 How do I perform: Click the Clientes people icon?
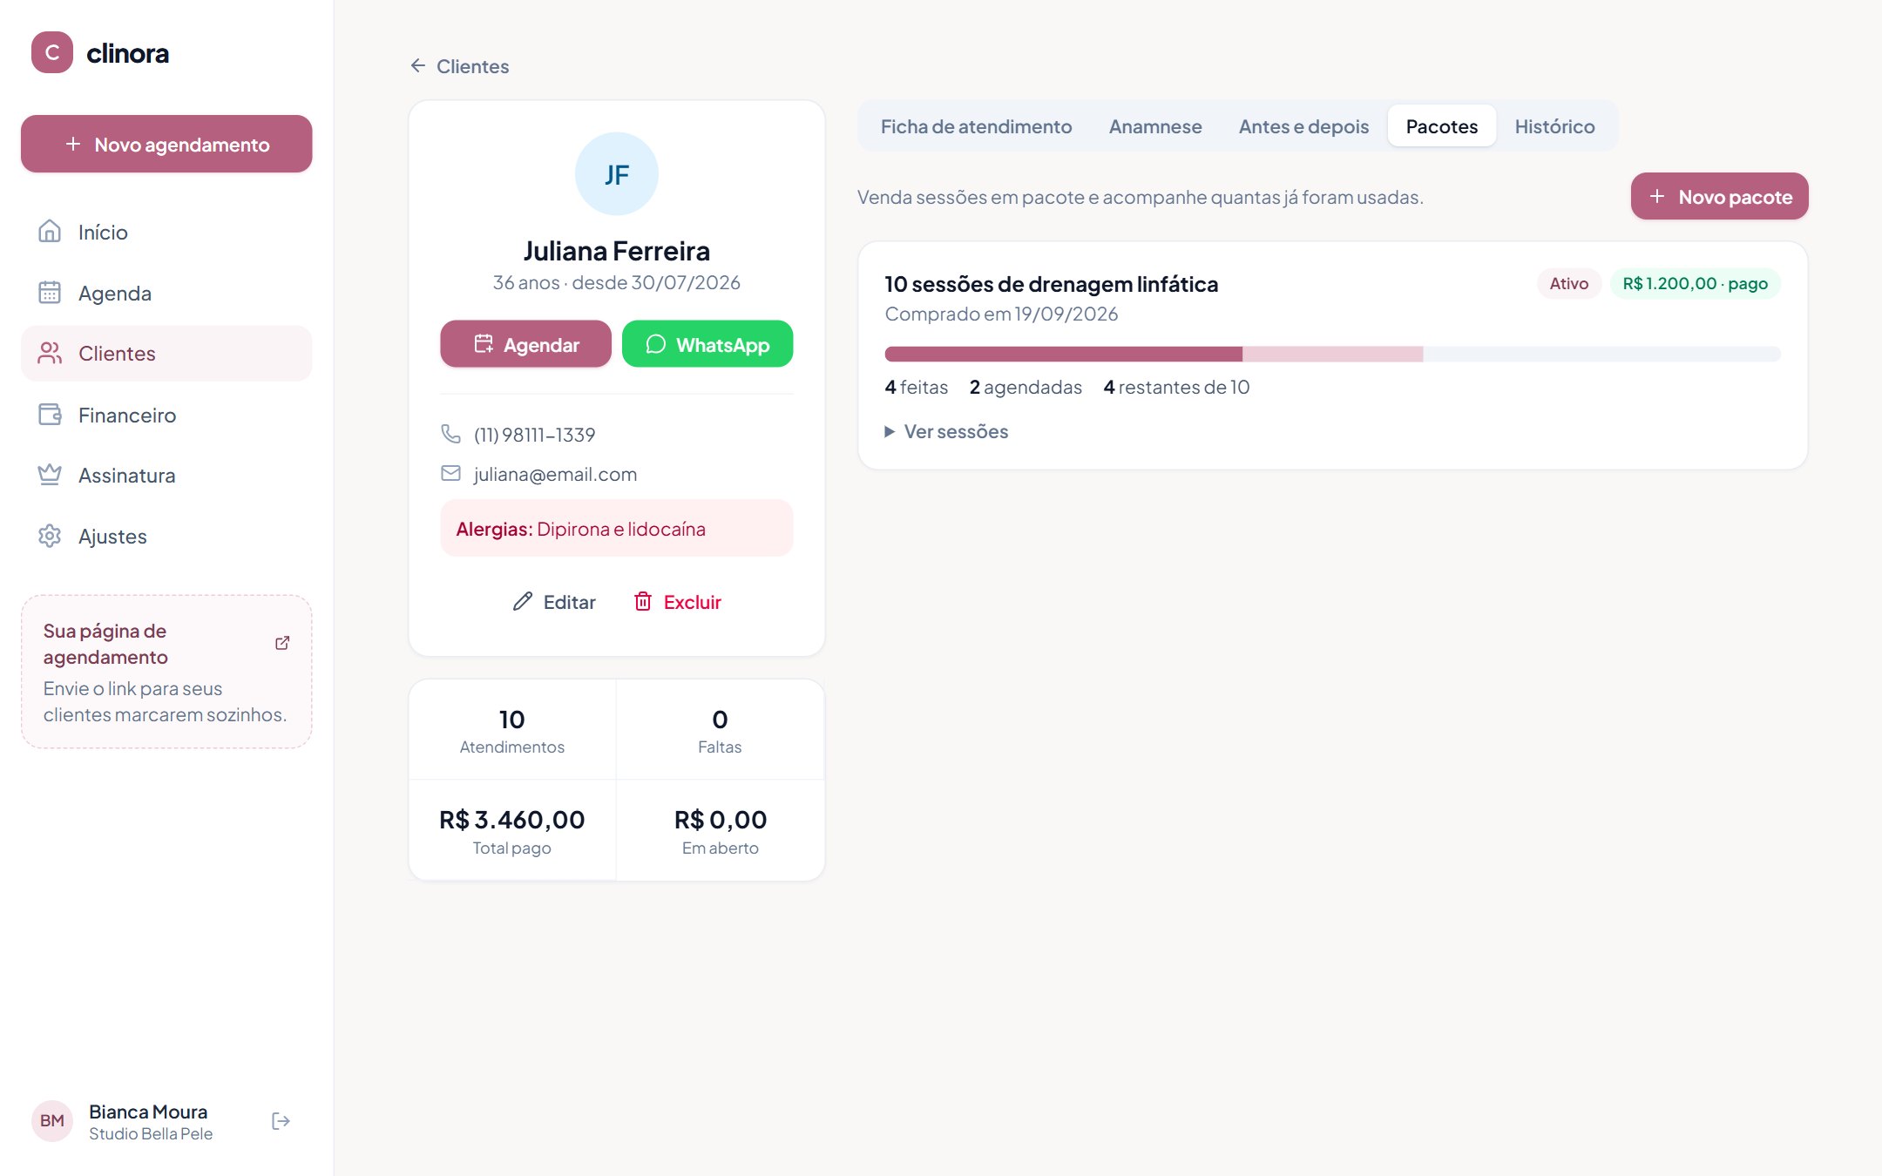click(50, 354)
